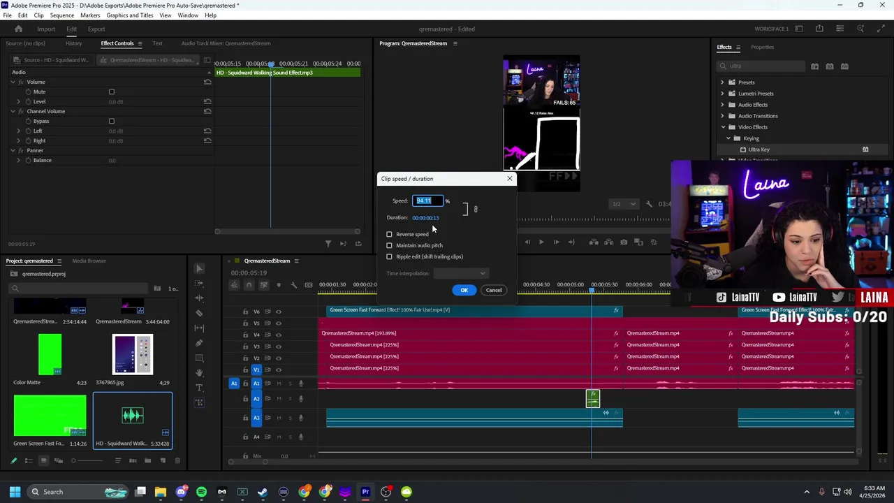Enable Maintain audio pitch checkbox
The height and width of the screenshot is (503, 894).
coord(390,245)
